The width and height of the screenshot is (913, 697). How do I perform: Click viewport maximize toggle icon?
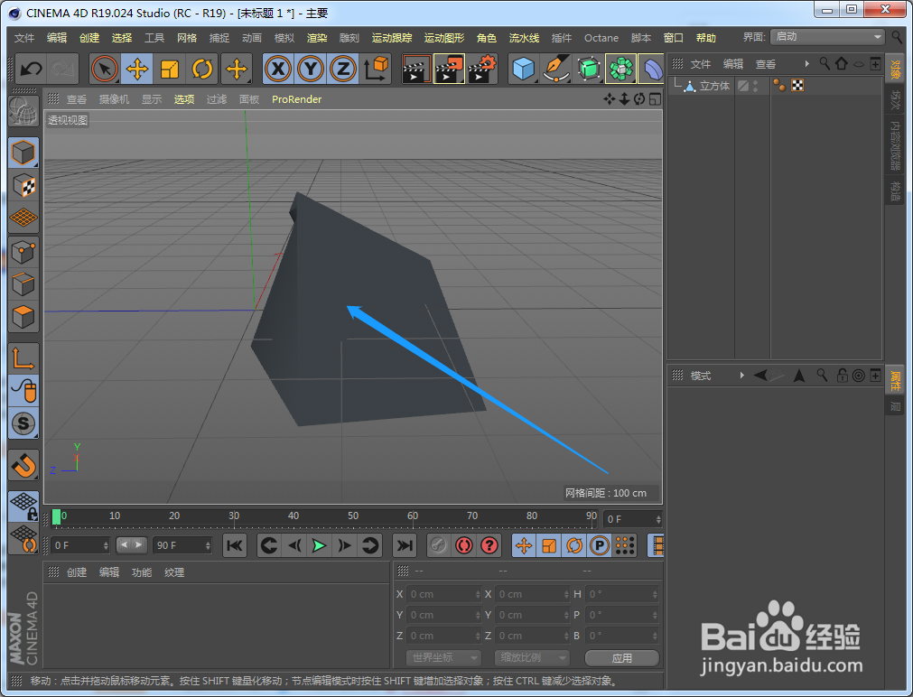tap(655, 99)
